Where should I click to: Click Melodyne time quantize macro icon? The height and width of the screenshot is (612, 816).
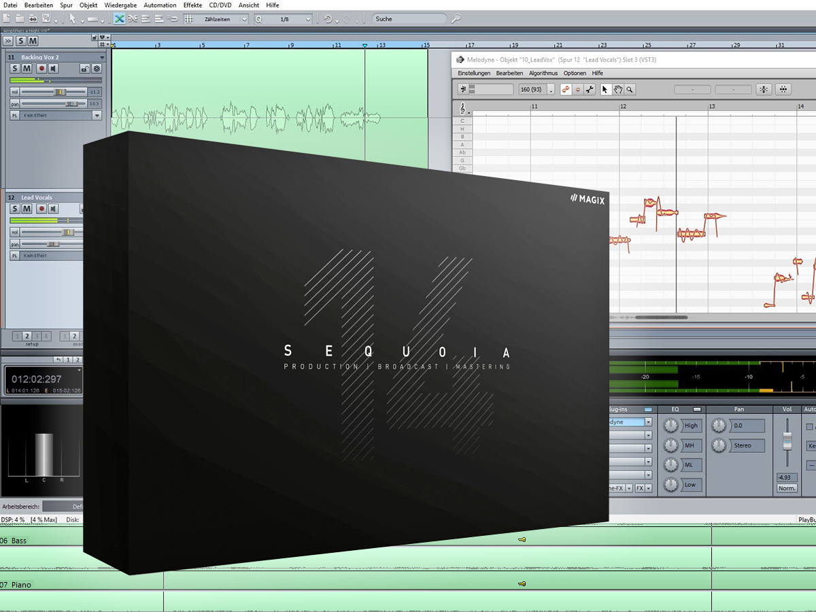point(784,89)
